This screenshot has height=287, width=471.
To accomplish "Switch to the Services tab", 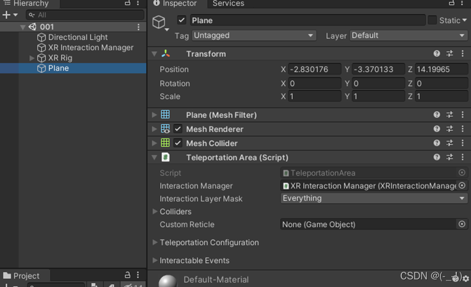I will (228, 4).
